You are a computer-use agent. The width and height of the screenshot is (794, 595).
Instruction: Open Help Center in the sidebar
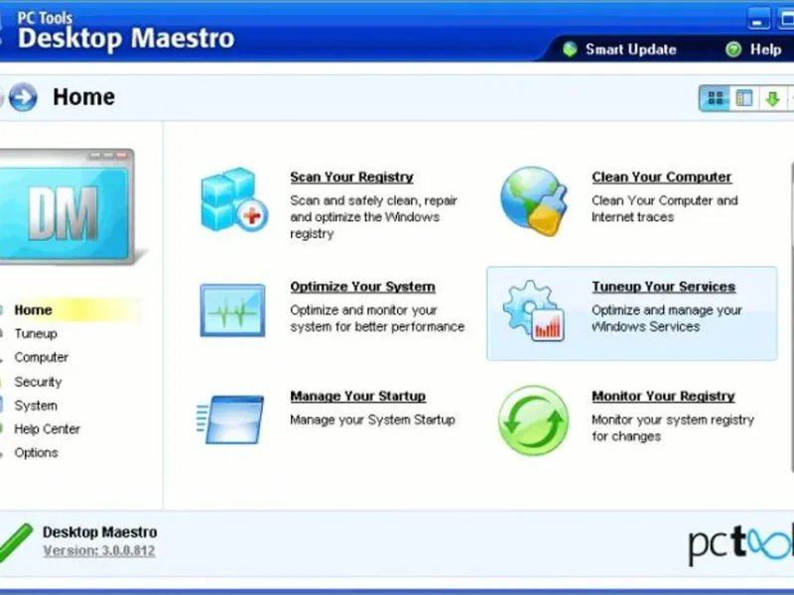click(47, 429)
